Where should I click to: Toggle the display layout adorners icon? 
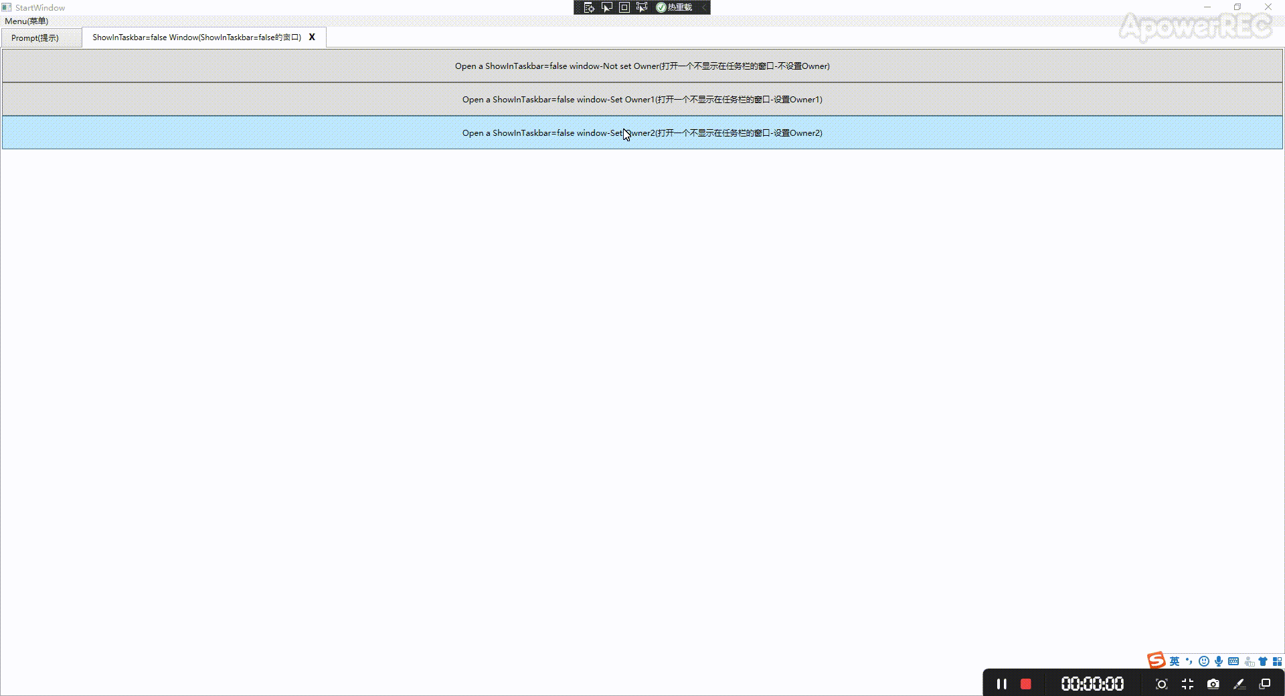[624, 7]
